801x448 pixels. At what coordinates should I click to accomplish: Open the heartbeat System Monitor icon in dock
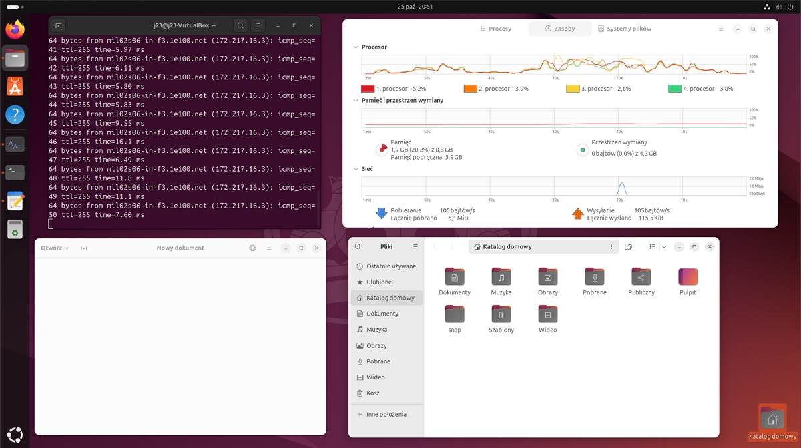15,143
